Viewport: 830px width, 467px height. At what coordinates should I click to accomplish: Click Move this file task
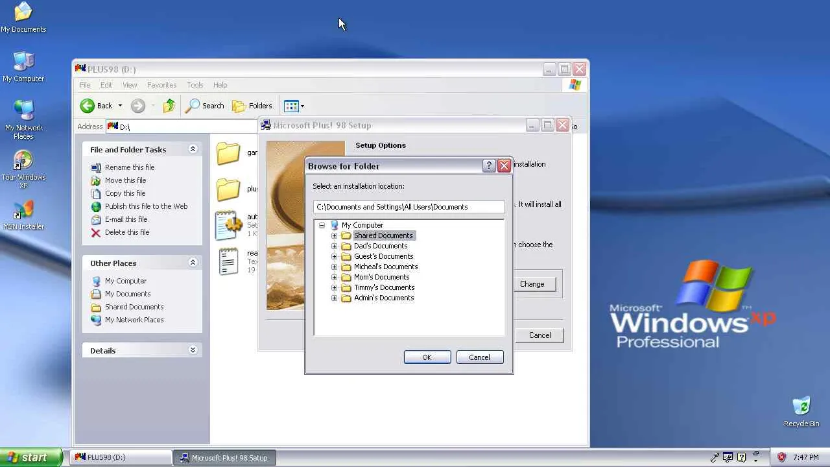[125, 180]
